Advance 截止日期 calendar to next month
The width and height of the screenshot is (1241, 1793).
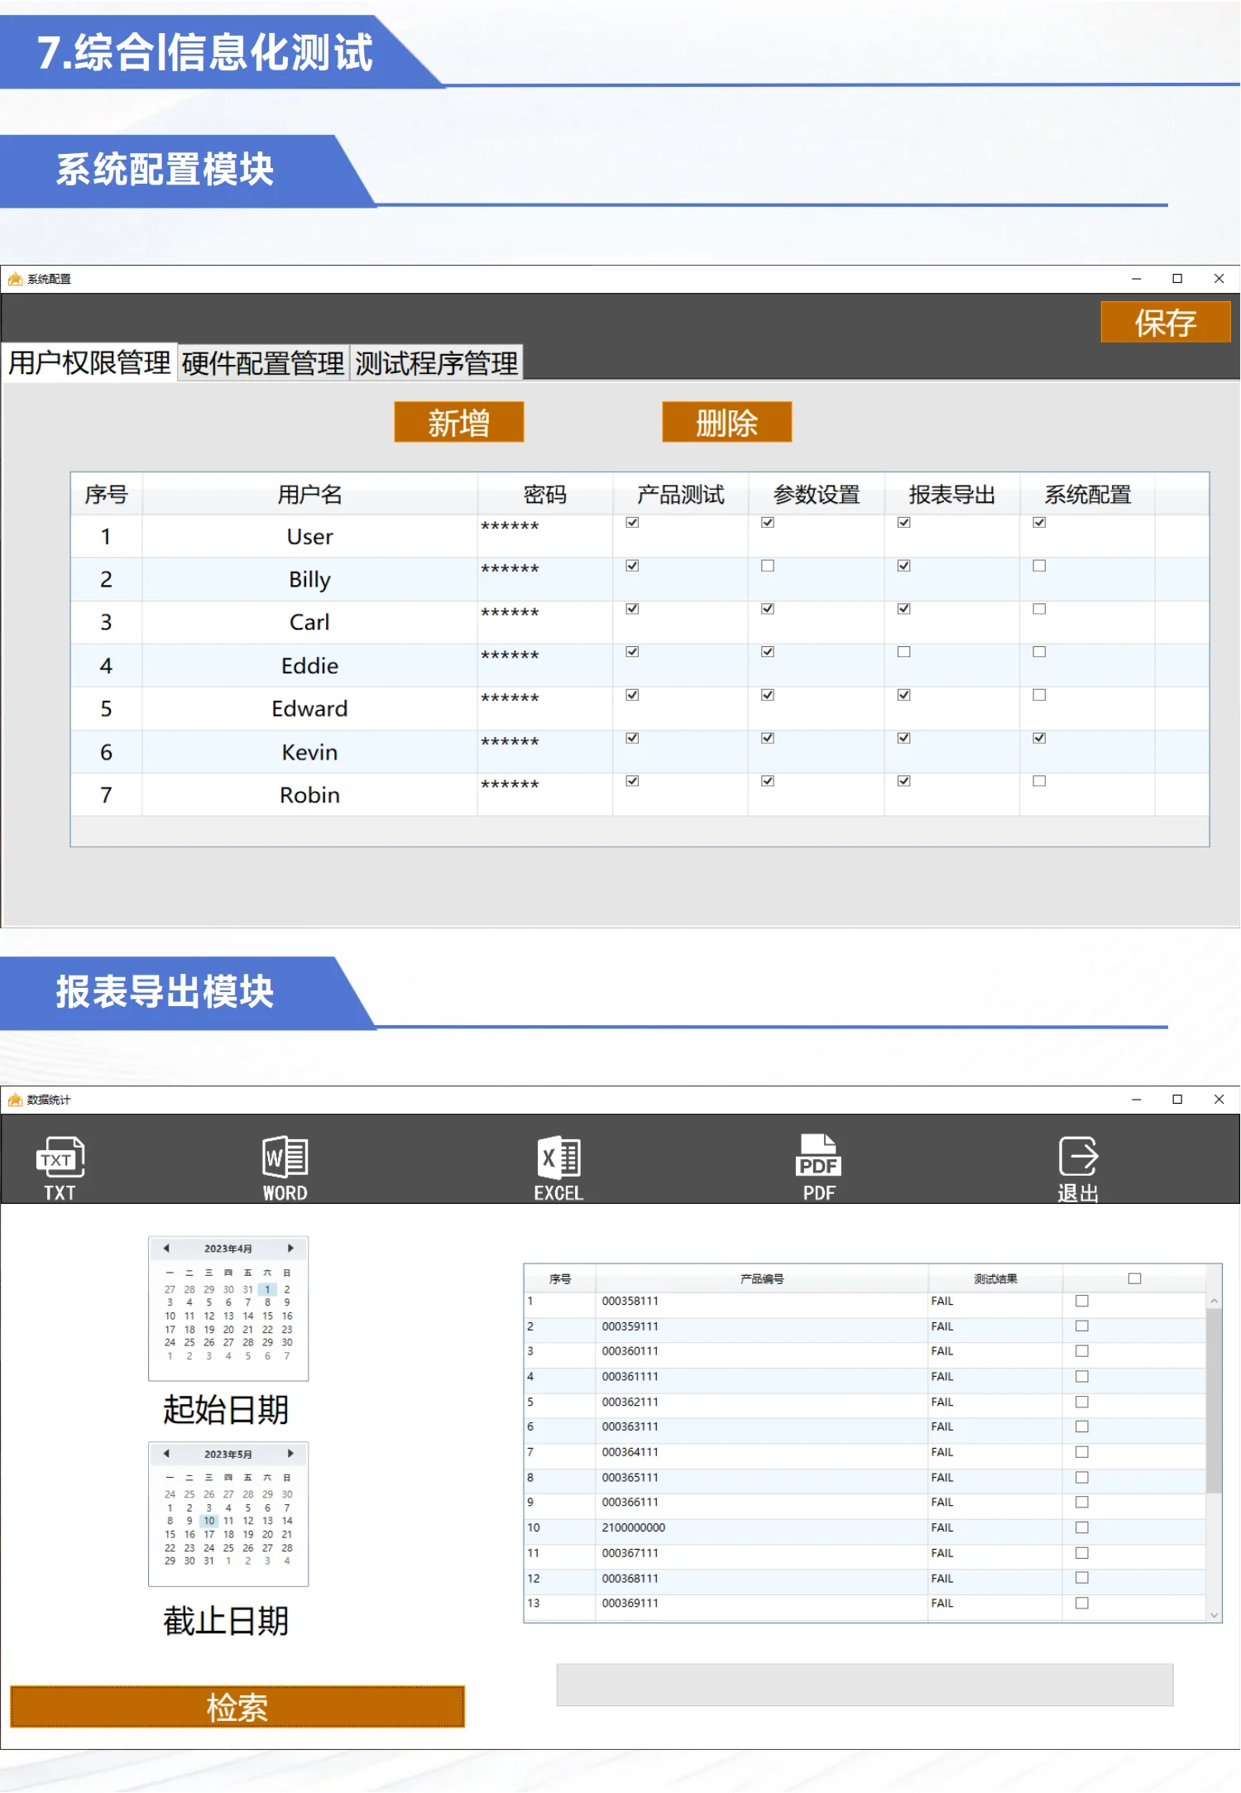point(290,1453)
